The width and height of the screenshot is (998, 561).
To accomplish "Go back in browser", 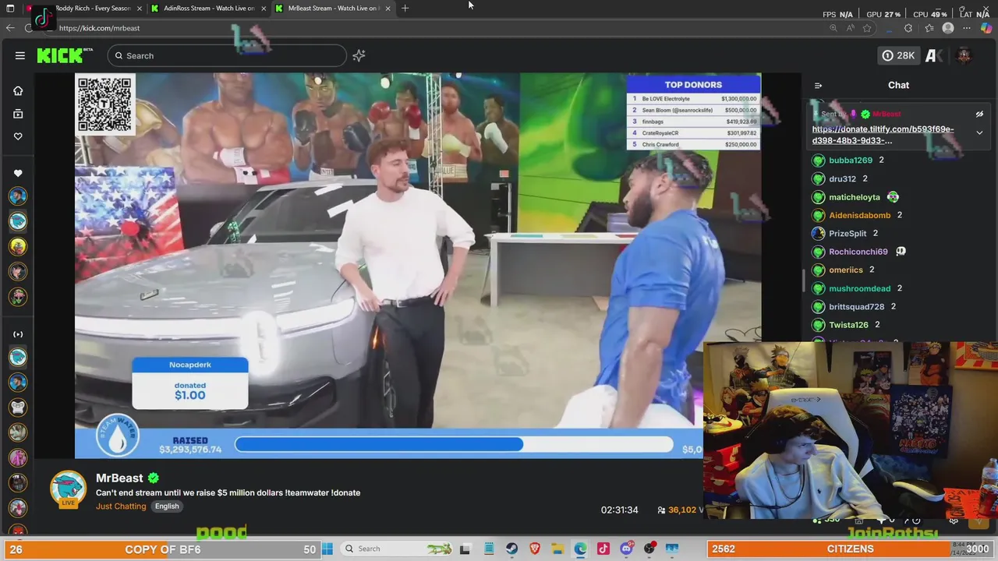I will tap(9, 28).
